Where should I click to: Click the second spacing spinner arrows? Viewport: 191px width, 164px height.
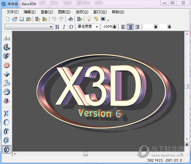tap(169, 27)
